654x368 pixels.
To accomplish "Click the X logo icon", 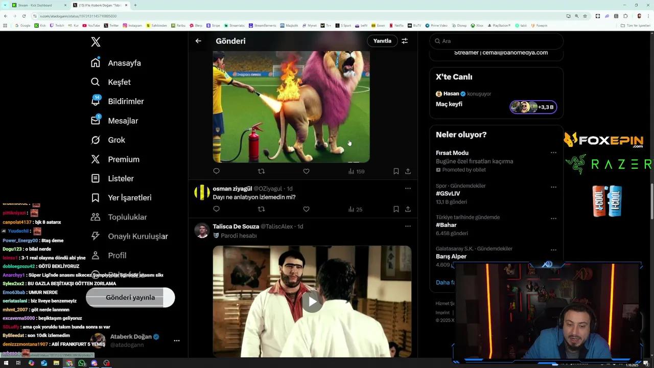I will (x=96, y=42).
